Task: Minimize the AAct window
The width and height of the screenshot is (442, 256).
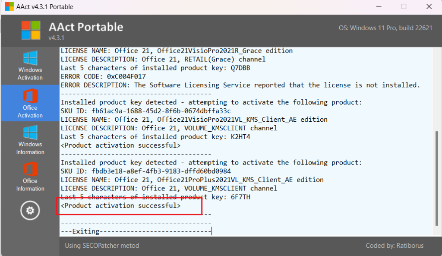Action: tap(379, 6)
